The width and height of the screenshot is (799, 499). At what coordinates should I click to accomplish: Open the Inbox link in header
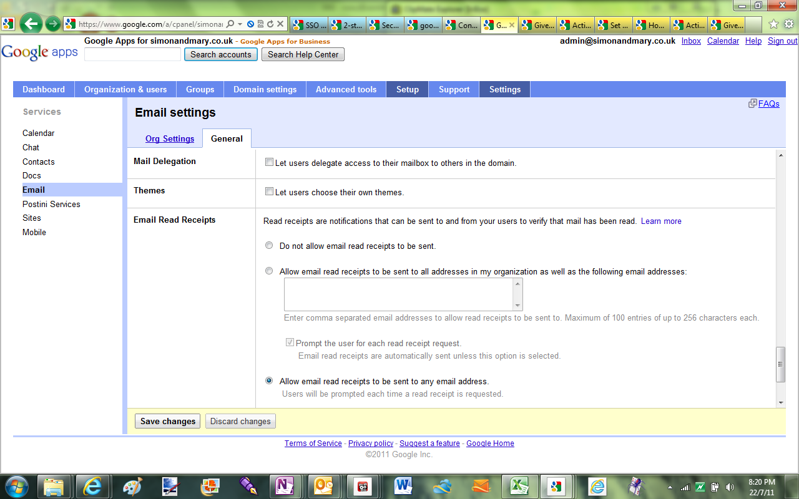coord(691,41)
